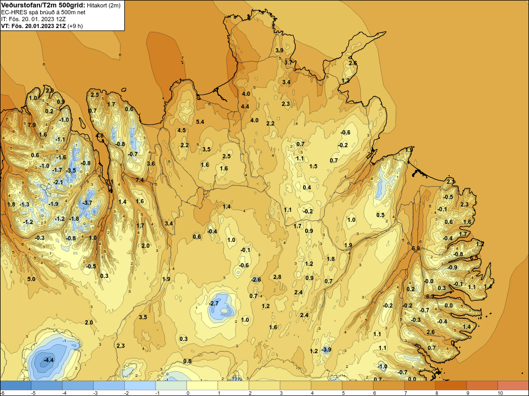529x396 pixels.
Task: Select the 5.0 temperature value
Action: (31, 279)
